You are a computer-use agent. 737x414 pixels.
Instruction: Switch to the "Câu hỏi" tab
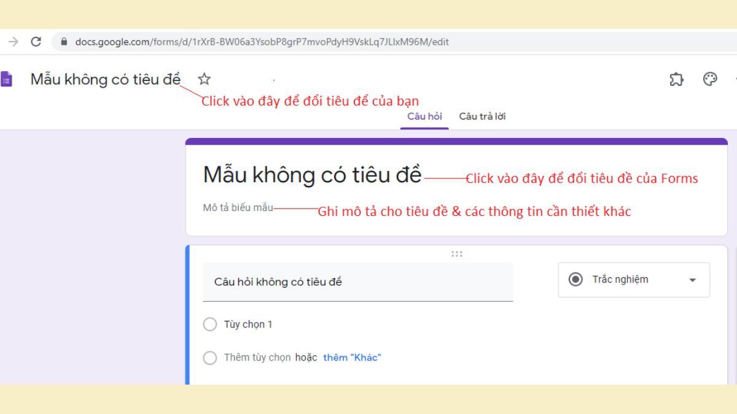click(x=424, y=117)
